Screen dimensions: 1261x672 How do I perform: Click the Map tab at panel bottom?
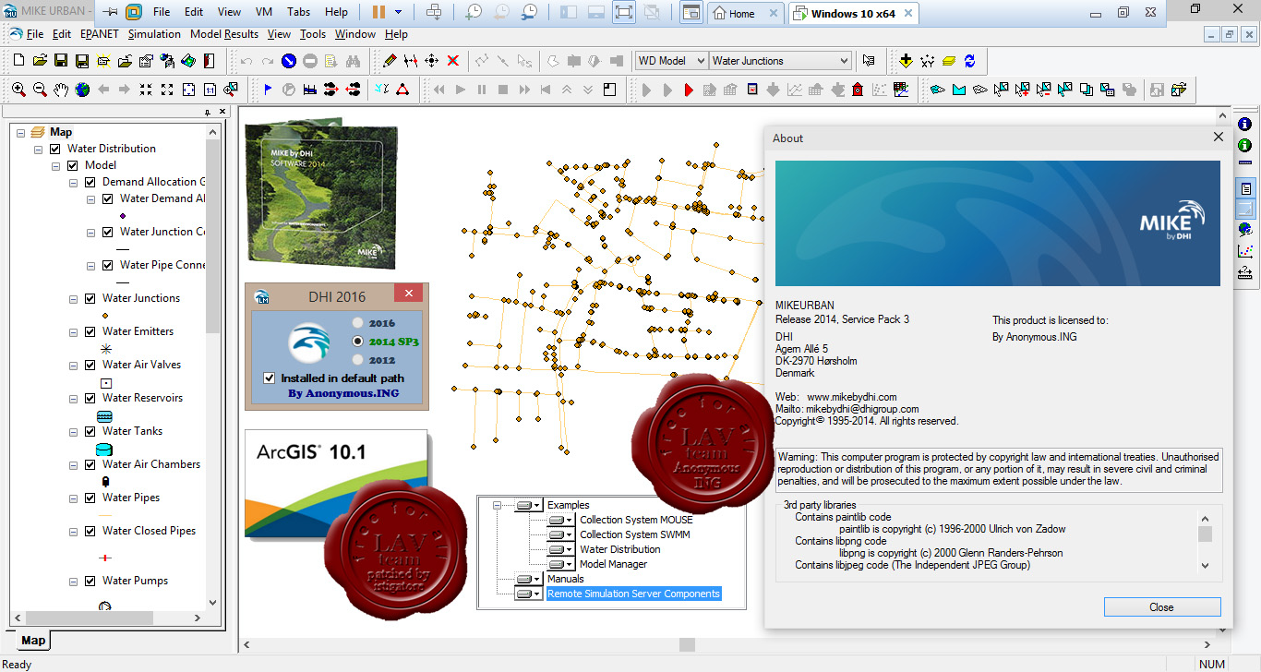click(x=32, y=641)
